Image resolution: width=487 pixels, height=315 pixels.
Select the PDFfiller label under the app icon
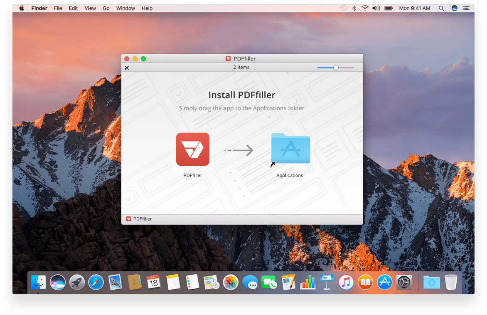pyautogui.click(x=192, y=175)
